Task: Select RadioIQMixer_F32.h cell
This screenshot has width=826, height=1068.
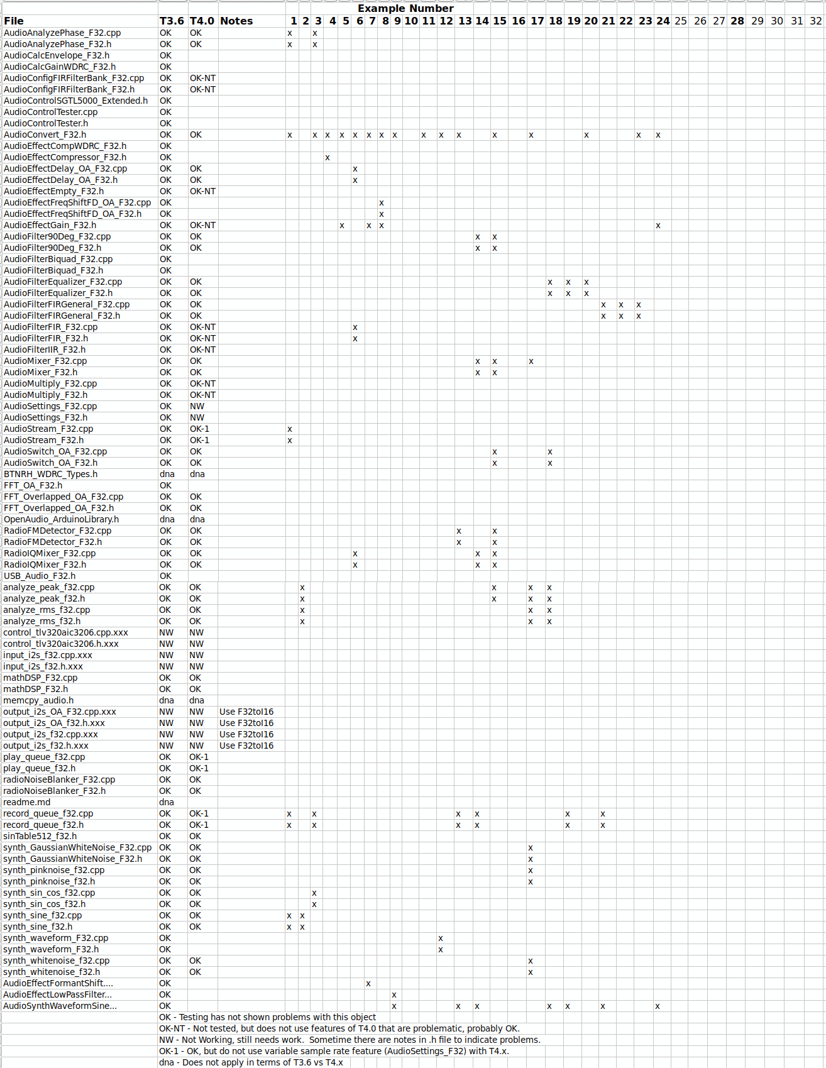Action: click(x=79, y=564)
